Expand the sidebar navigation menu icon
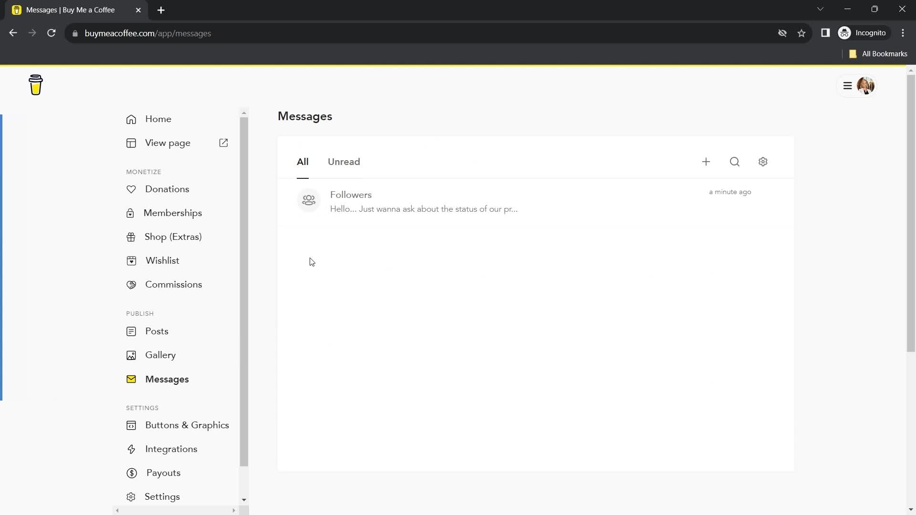Image resolution: width=916 pixels, height=515 pixels. pyautogui.click(x=847, y=85)
